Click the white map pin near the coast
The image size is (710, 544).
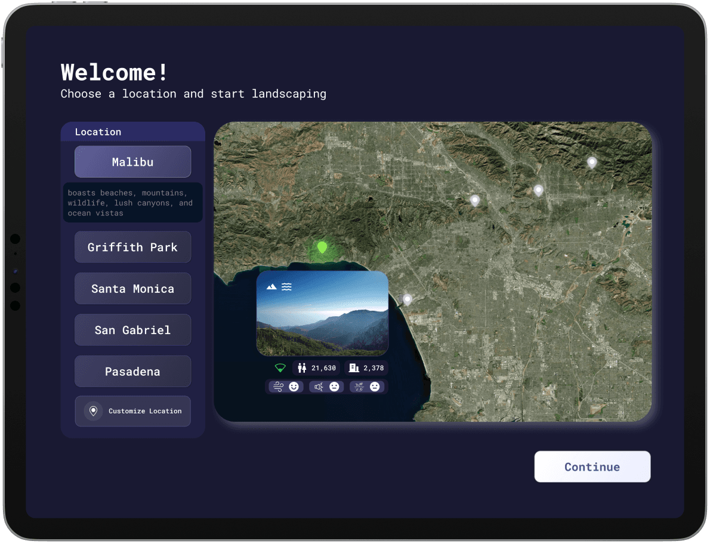408,299
